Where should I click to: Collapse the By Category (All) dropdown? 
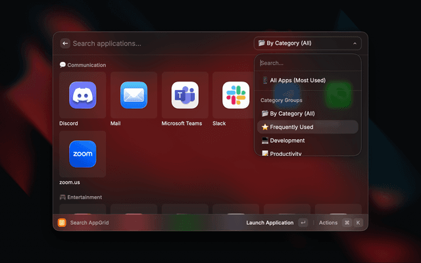pyautogui.click(x=307, y=43)
